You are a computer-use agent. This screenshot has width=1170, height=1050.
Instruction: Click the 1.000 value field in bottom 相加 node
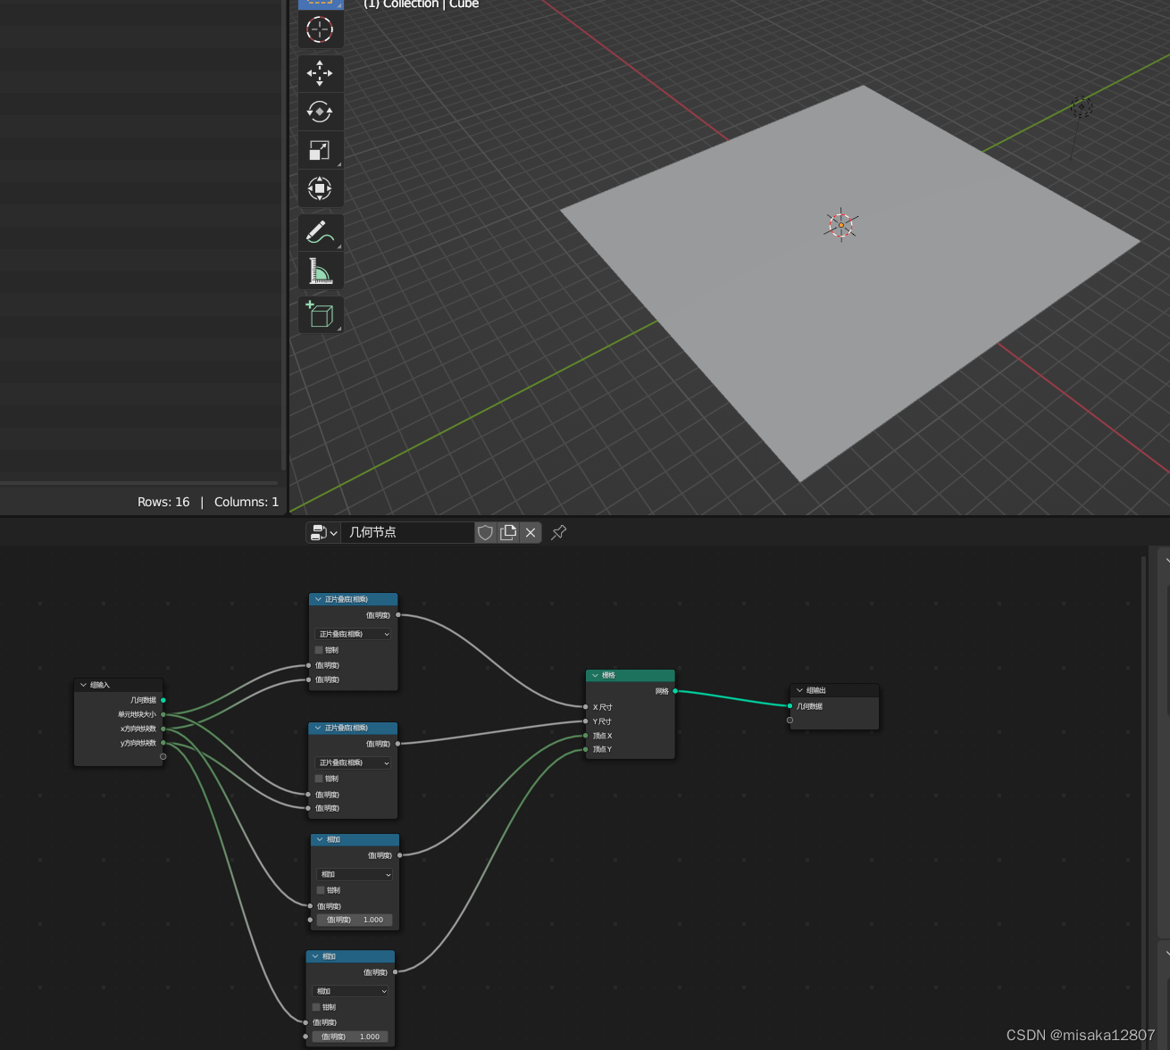[x=350, y=1037]
